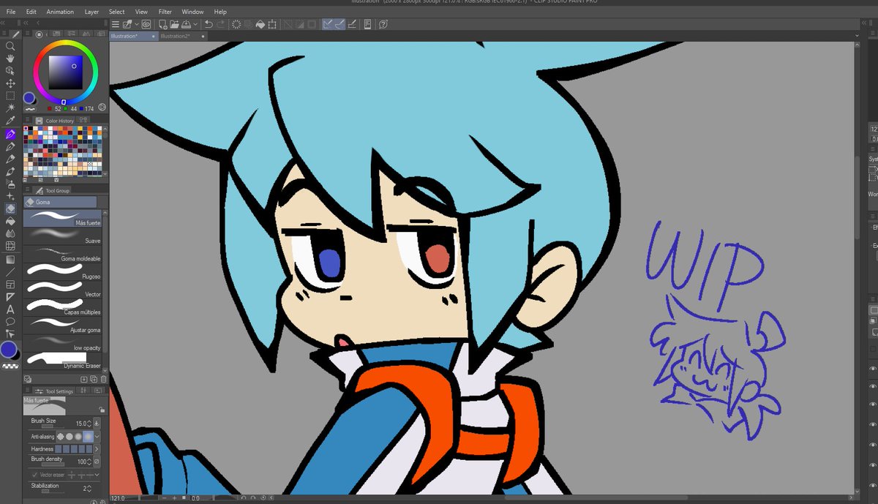Image resolution: width=878 pixels, height=504 pixels.
Task: Click duplicate sub tool icon
Action: pos(94,379)
